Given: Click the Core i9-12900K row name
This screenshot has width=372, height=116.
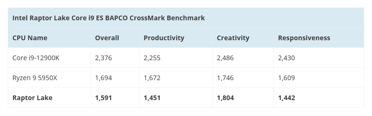Looking at the screenshot, I should click(36, 58).
